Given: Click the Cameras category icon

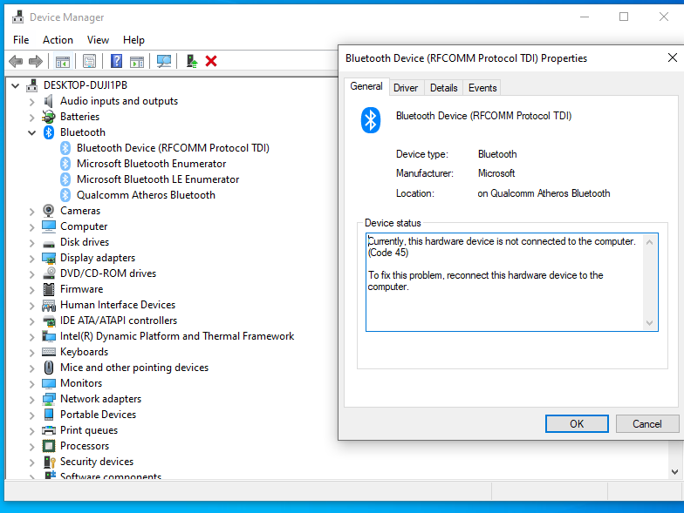Looking at the screenshot, I should [49, 211].
